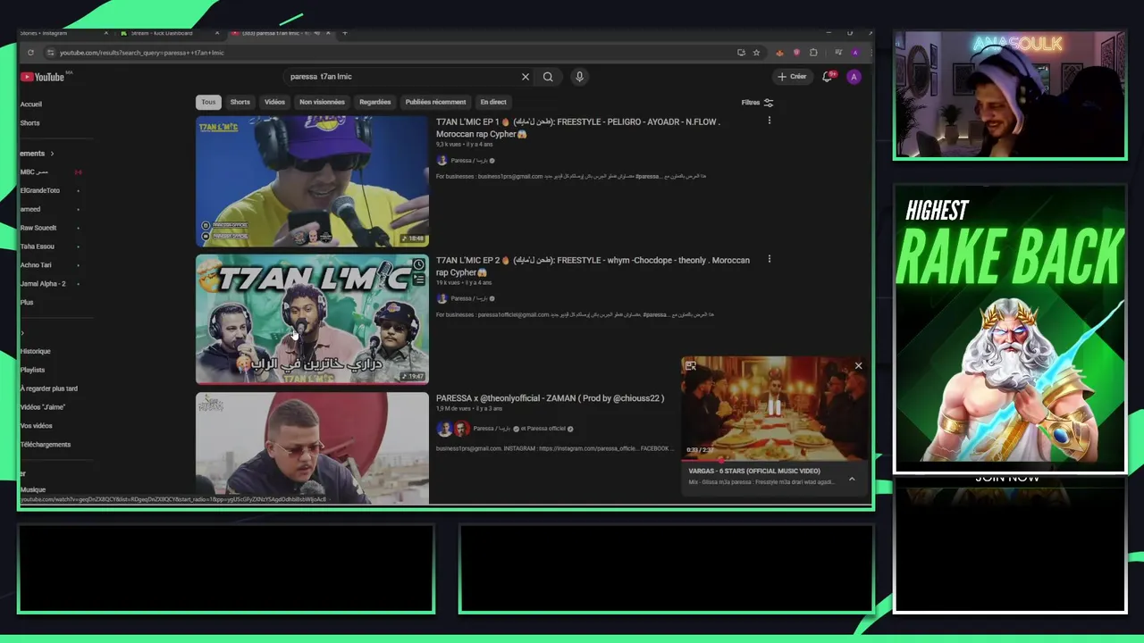Open the YouTube account avatar menu
Screen dimensions: 1144x643
pos(854,77)
